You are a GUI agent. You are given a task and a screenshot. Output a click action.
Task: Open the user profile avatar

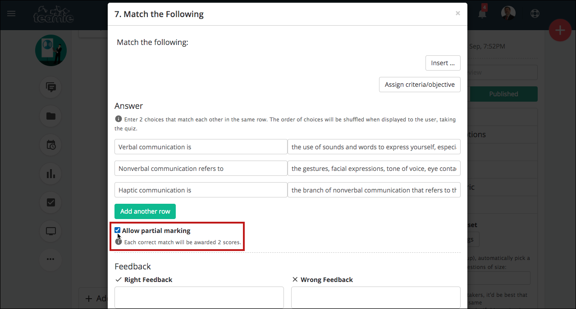tap(508, 13)
